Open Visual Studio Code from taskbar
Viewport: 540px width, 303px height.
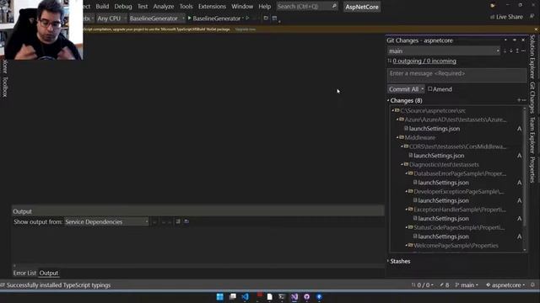coord(246,297)
